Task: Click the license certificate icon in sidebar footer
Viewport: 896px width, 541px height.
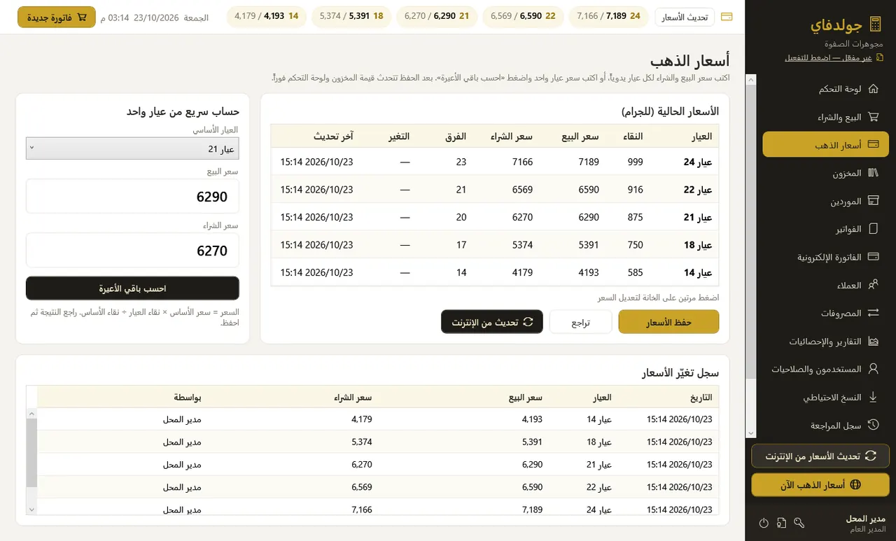Action: [x=782, y=523]
